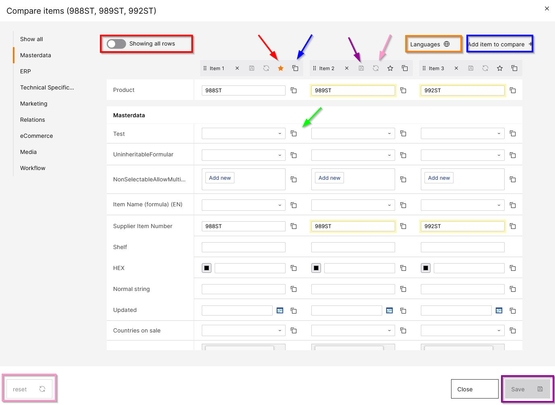Screen dimensions: 555x405
Task: Click the star favorite icon for Item 1
Action: [x=281, y=69]
